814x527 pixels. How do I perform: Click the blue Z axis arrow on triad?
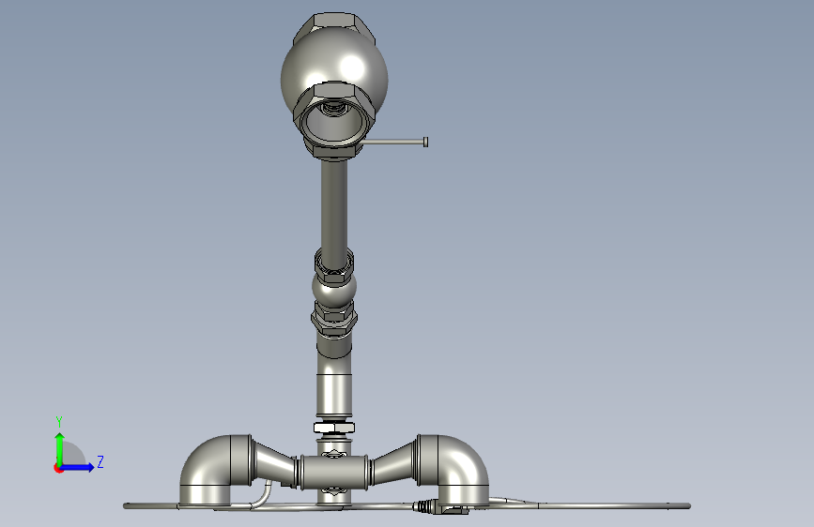pyautogui.click(x=78, y=467)
